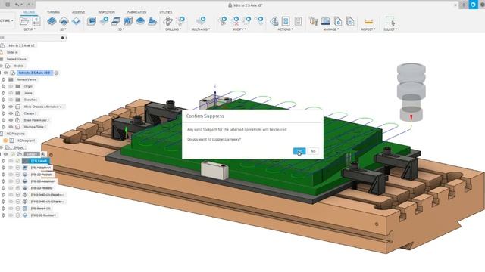Image resolution: width=485 pixels, height=272 pixels.
Task: Toggle eye icon for Setup1
Action: tap(5, 154)
